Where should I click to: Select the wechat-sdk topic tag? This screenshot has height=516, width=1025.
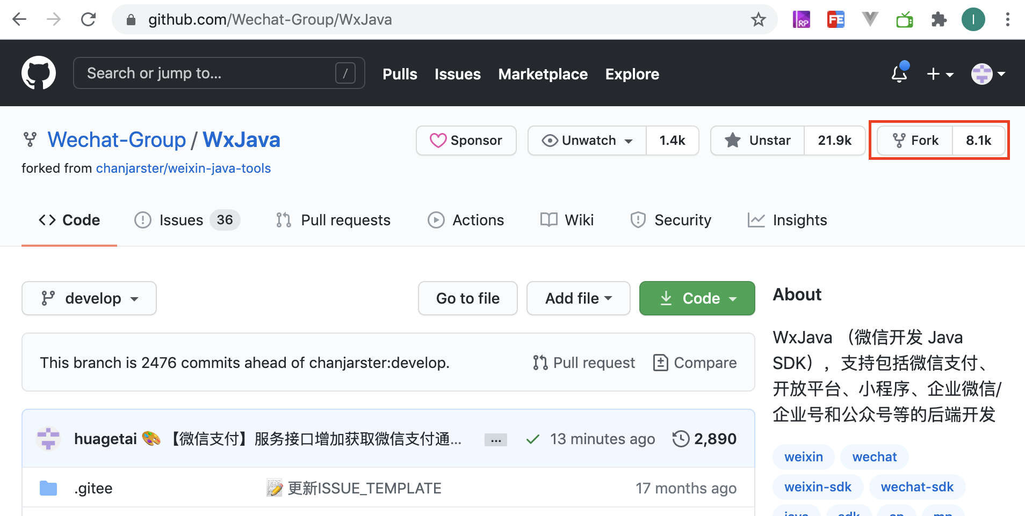(x=918, y=487)
